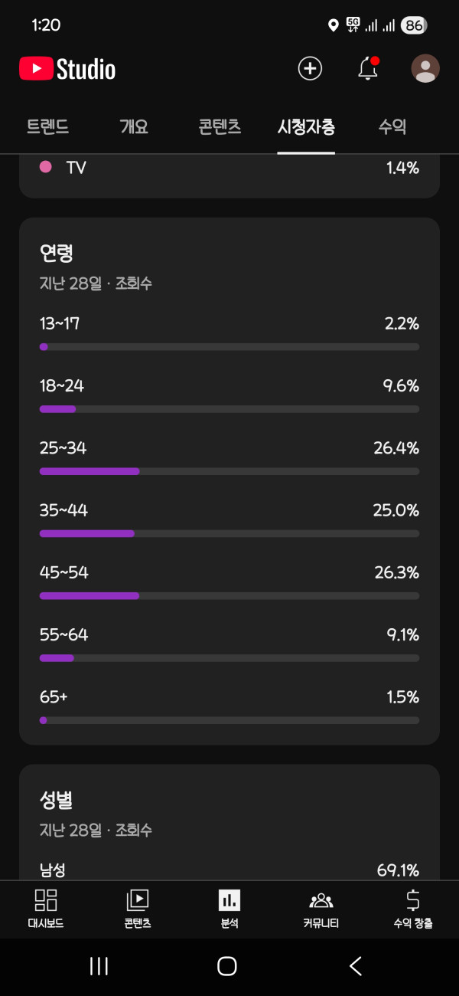Open the account profile avatar
Screen dimensions: 459x996
click(x=425, y=68)
